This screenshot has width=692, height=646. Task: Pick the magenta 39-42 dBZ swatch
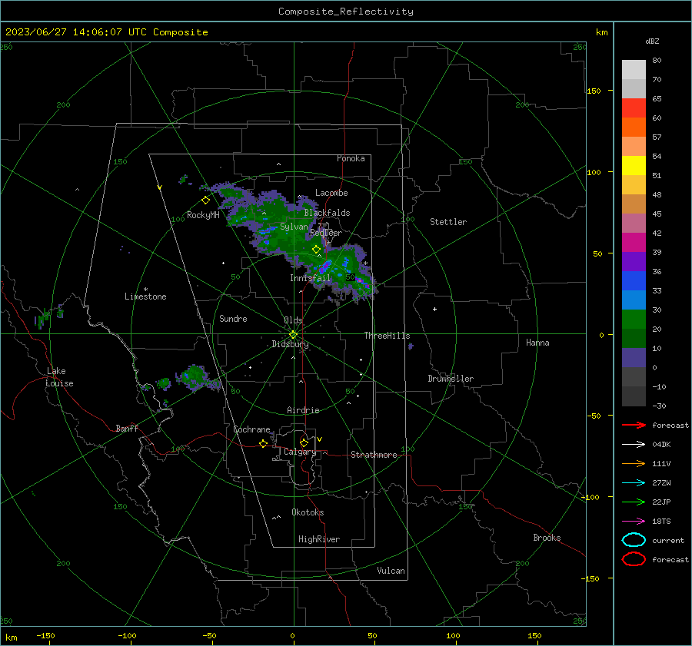click(634, 243)
